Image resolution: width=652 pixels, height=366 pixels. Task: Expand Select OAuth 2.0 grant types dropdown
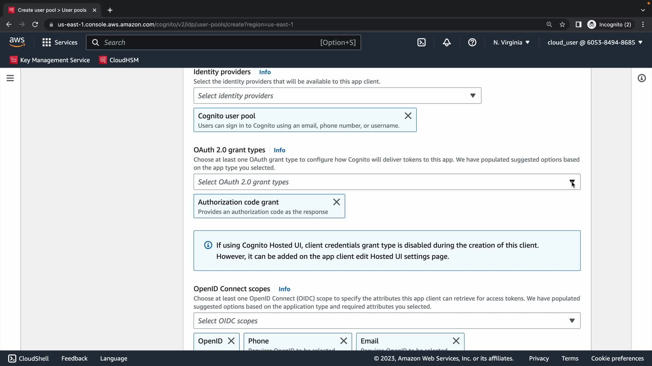point(386,182)
